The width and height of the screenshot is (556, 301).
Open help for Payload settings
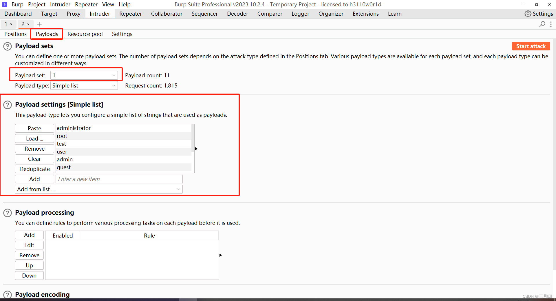[x=8, y=105]
